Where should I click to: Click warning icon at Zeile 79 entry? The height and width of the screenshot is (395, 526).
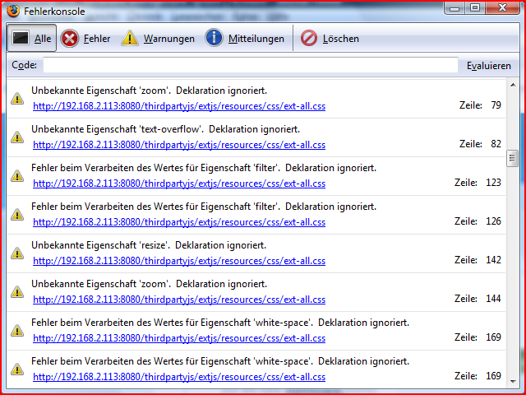click(x=17, y=99)
